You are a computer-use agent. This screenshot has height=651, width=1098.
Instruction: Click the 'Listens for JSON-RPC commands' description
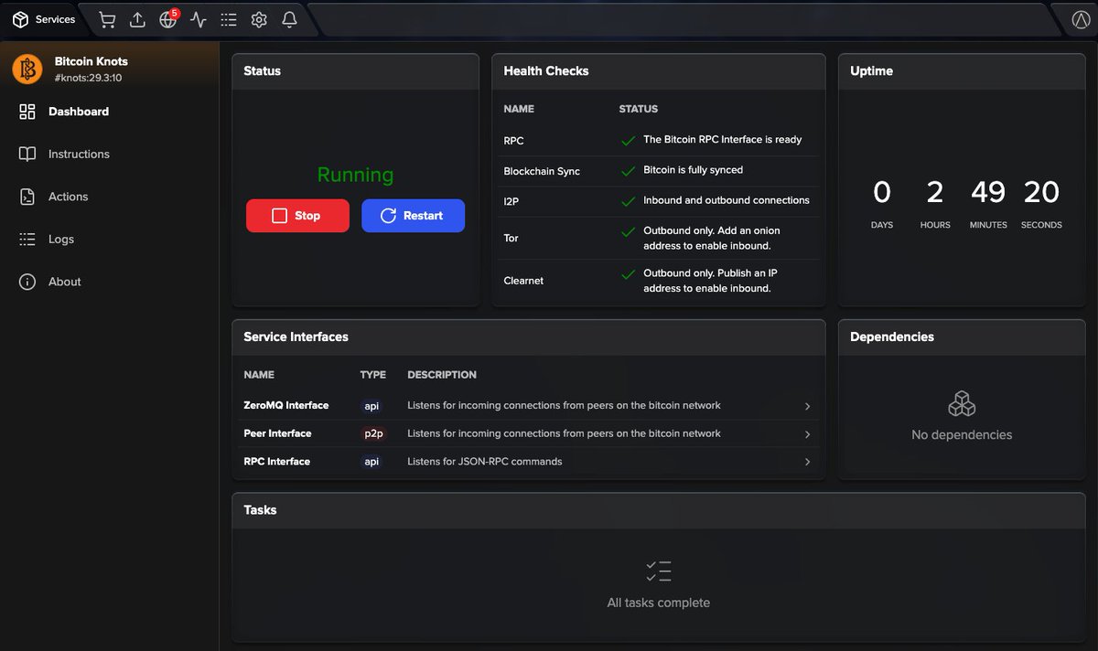click(x=484, y=462)
